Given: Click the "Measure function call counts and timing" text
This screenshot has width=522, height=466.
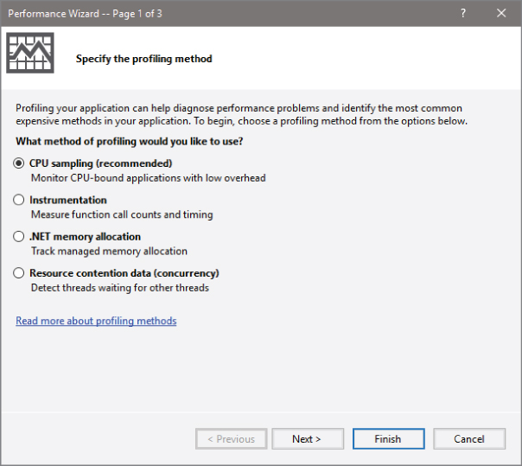Looking at the screenshot, I should pos(122,214).
